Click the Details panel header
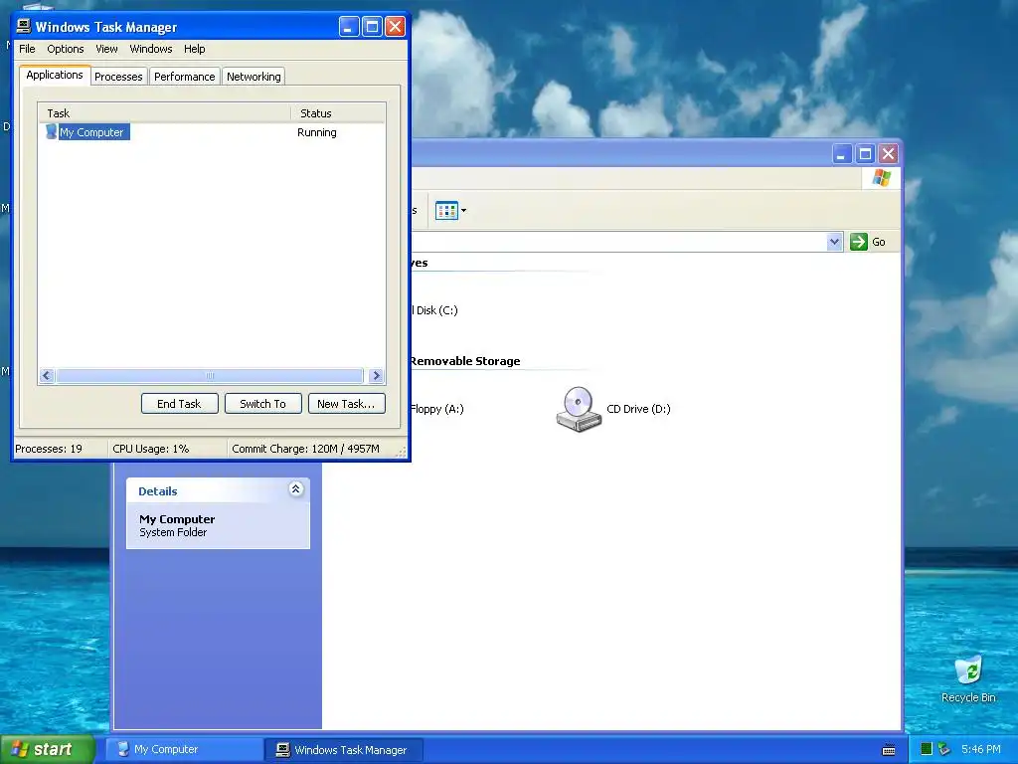Viewport: 1018px width, 764px height. pyautogui.click(x=218, y=490)
